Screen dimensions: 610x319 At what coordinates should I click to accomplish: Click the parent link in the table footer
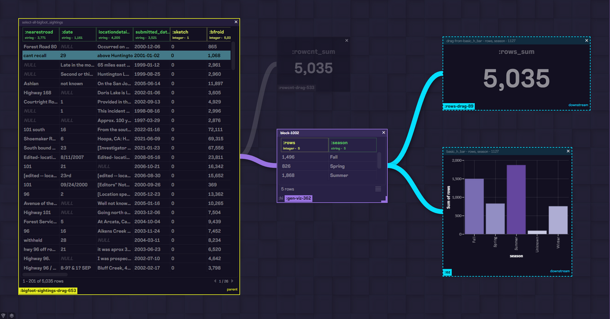[232, 289]
